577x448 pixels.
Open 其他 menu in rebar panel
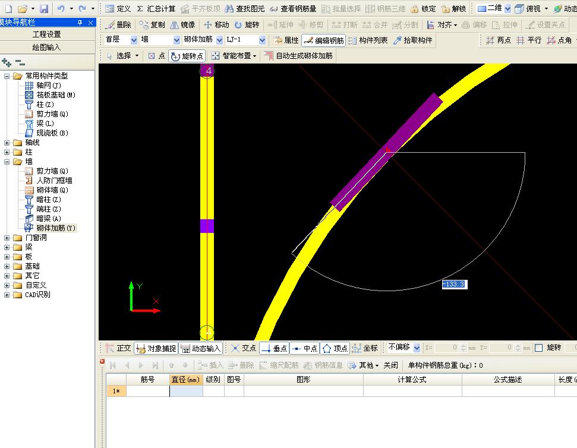coord(363,365)
